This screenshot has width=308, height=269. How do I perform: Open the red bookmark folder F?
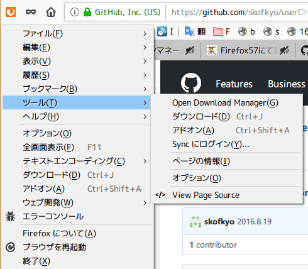217,31
